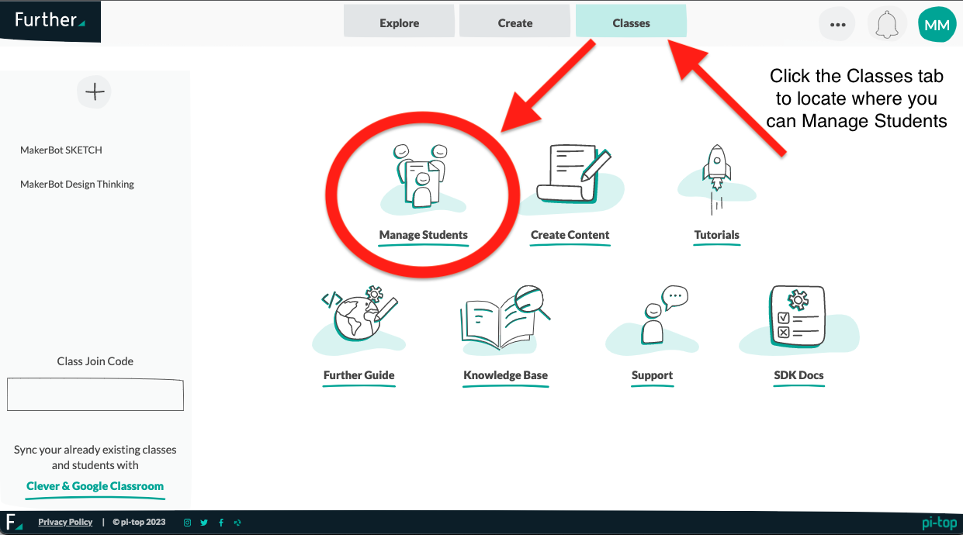Image resolution: width=963 pixels, height=535 pixels.
Task: Visit pi-top Instagram page in footer
Action: pos(187,523)
